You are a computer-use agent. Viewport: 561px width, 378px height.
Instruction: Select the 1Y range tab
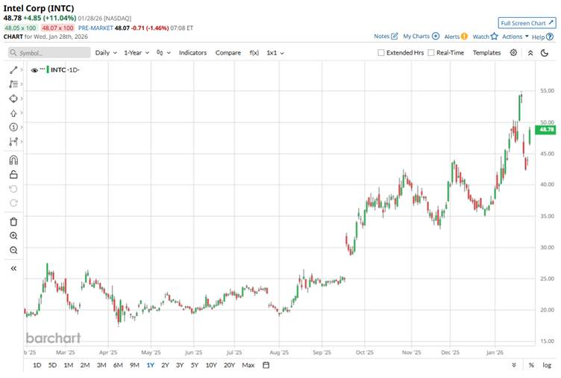150,365
